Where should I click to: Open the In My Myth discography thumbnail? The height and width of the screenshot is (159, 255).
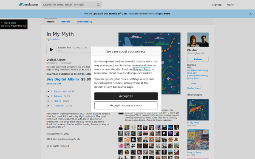(198, 110)
